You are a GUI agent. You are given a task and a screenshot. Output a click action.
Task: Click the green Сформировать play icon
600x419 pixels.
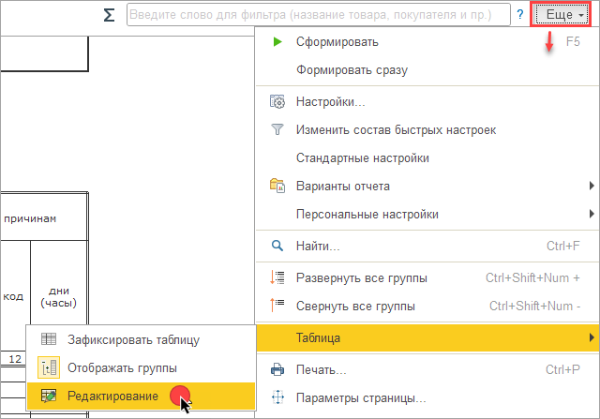click(277, 42)
